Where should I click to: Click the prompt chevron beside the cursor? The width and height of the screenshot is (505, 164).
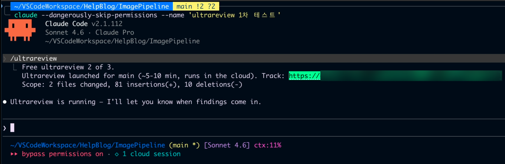(4, 128)
